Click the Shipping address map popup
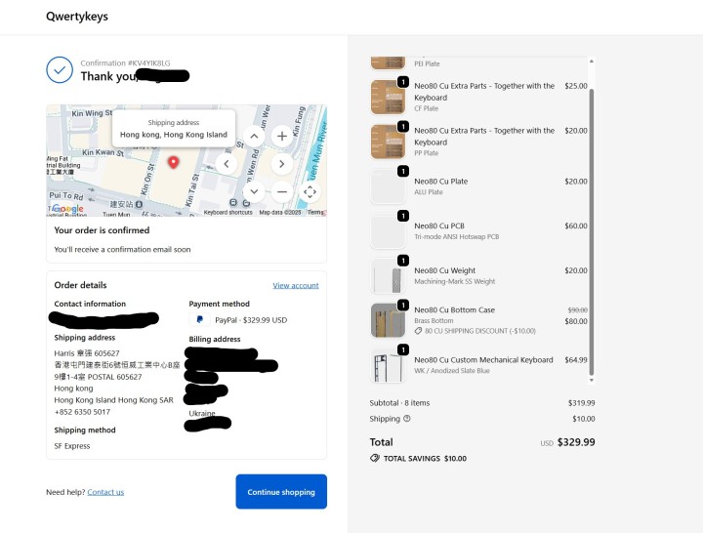This screenshot has width=703, height=533. pyautogui.click(x=174, y=129)
